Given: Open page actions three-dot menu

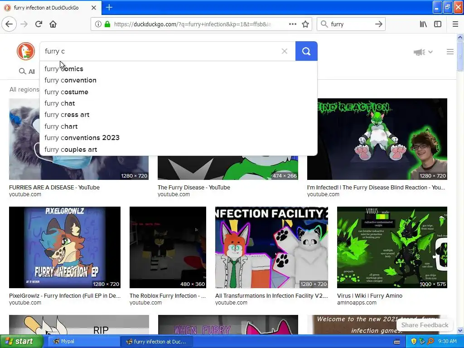Looking at the screenshot, I should coord(292,24).
